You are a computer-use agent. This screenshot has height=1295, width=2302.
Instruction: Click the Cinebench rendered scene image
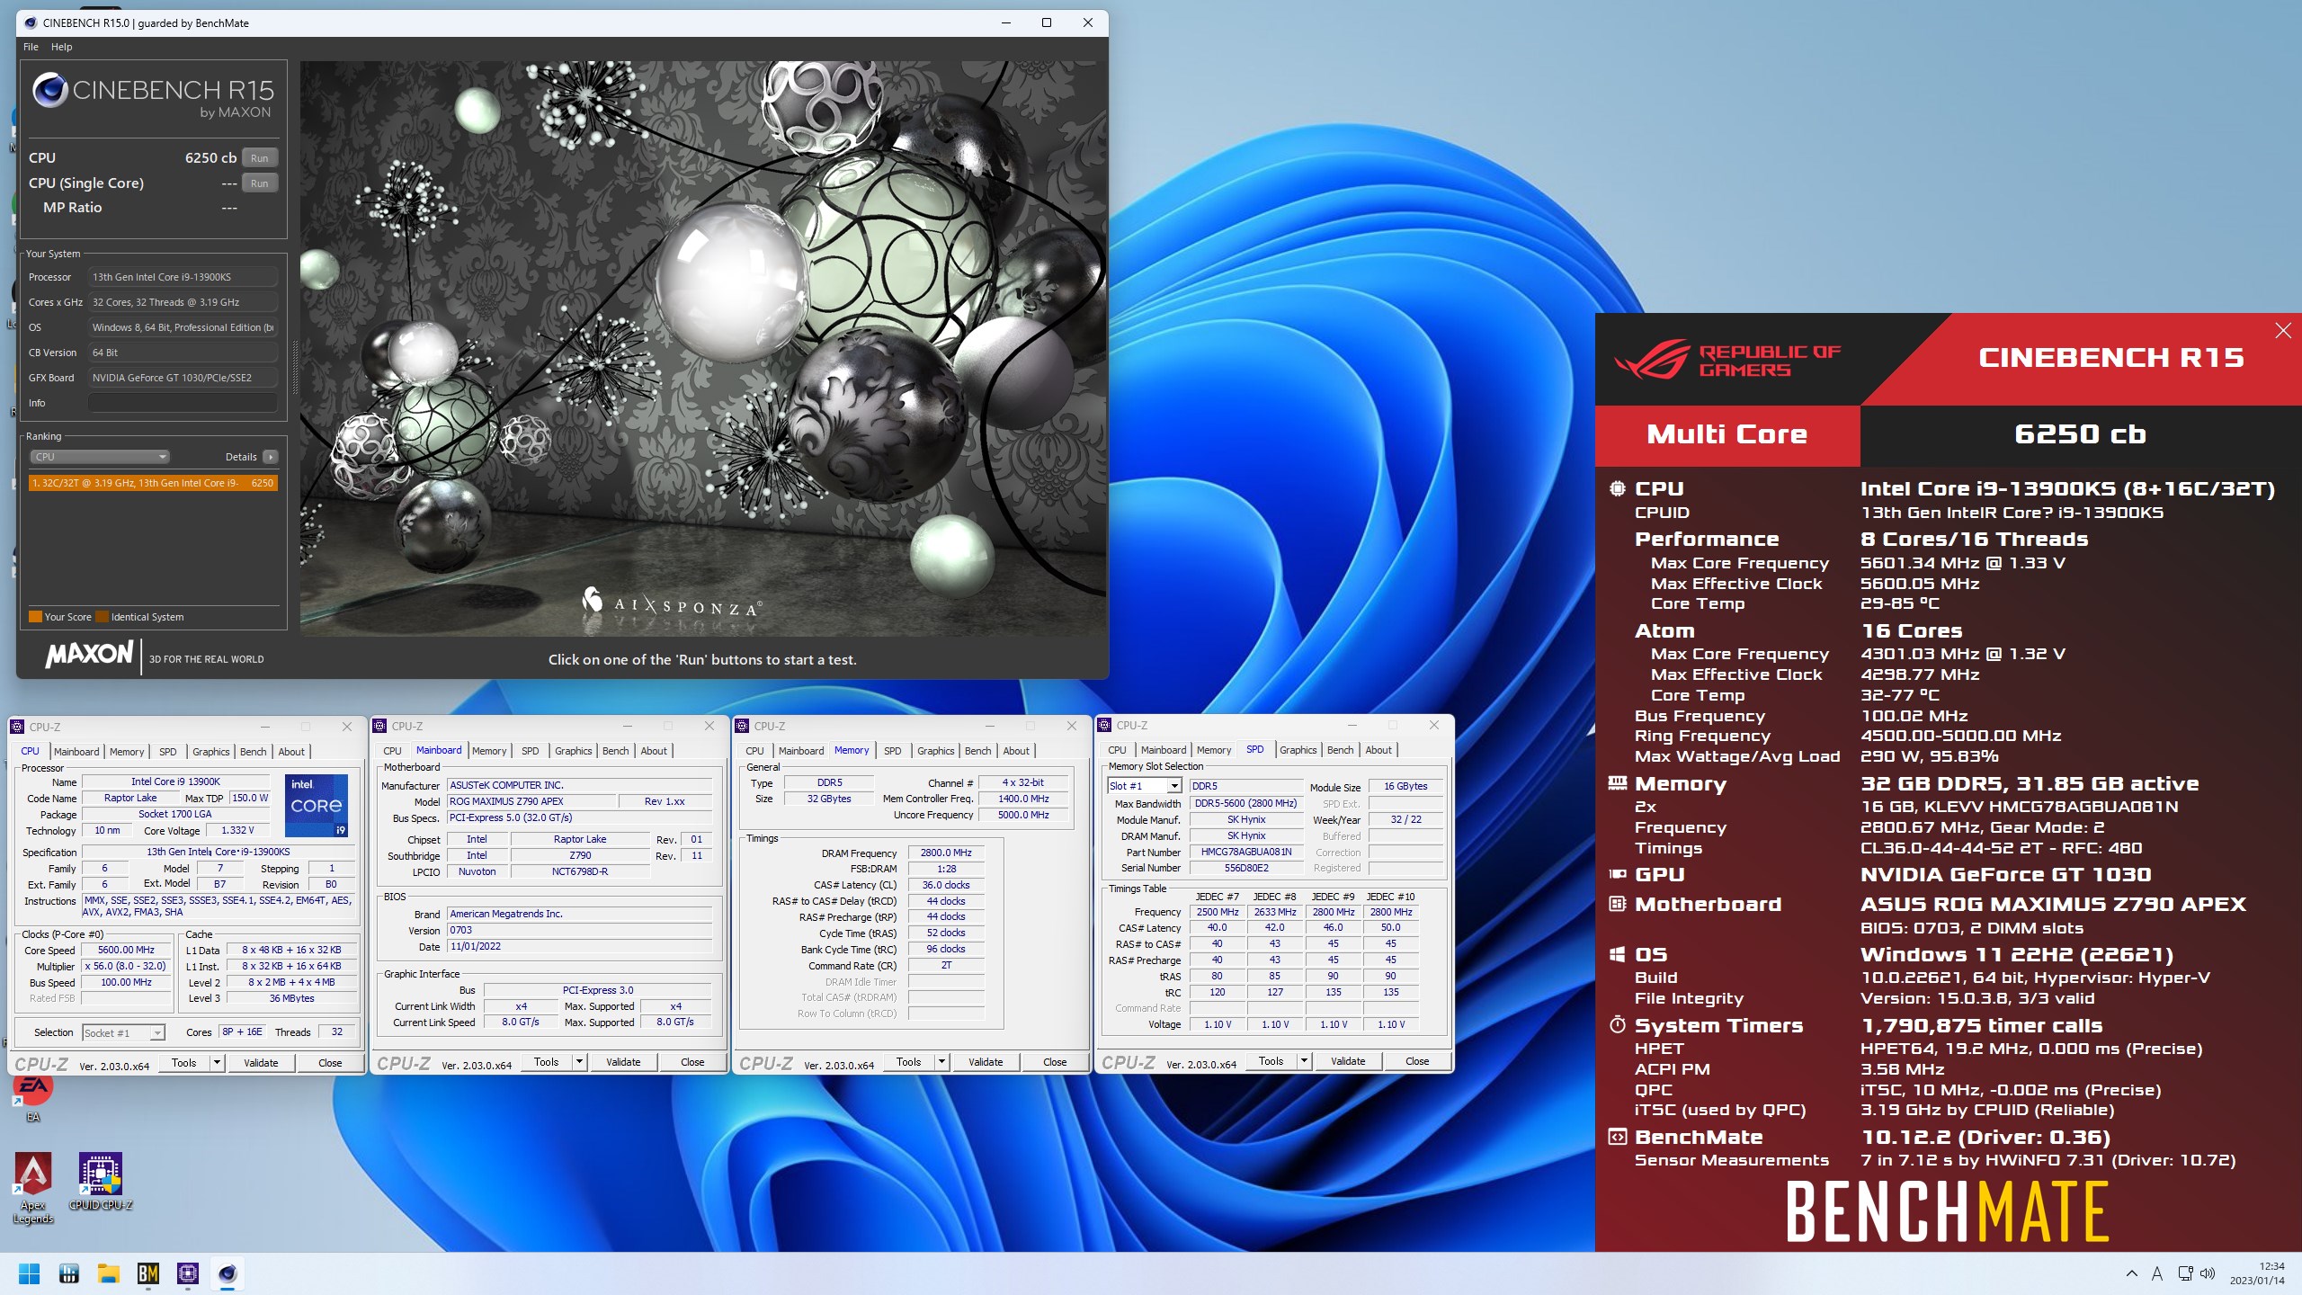(x=703, y=349)
